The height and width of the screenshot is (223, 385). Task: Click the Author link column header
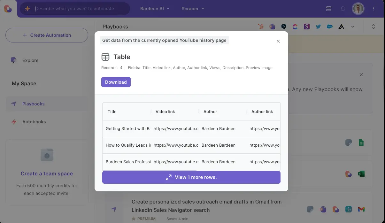tap(264, 112)
